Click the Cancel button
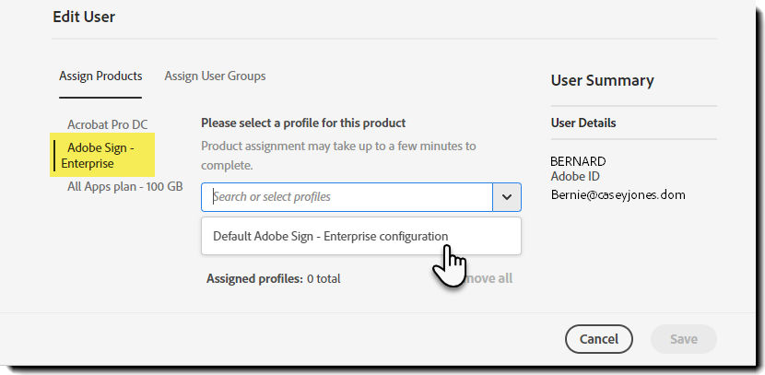This screenshot has height=375, width=765. [598, 339]
